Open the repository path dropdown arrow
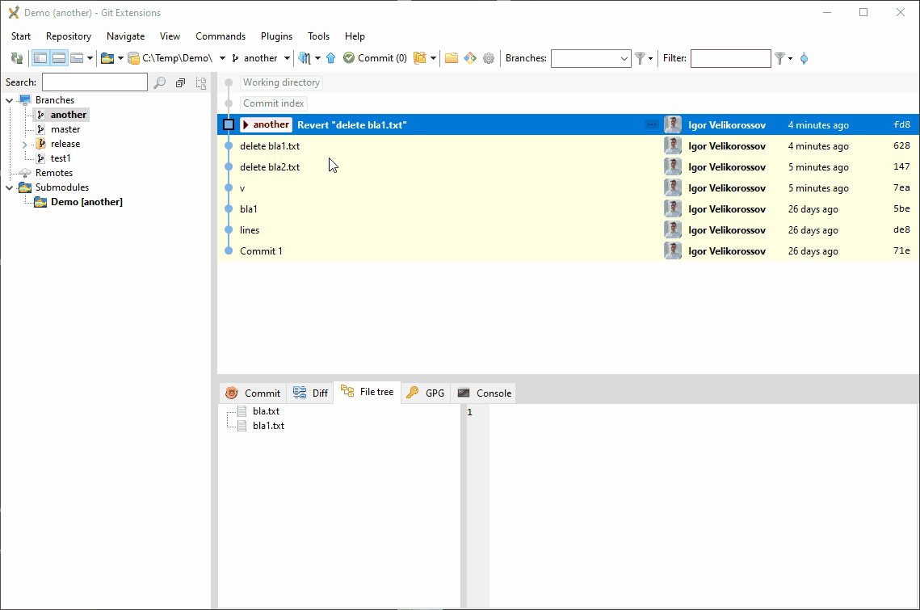Image resolution: width=920 pixels, height=610 pixels. click(x=222, y=58)
